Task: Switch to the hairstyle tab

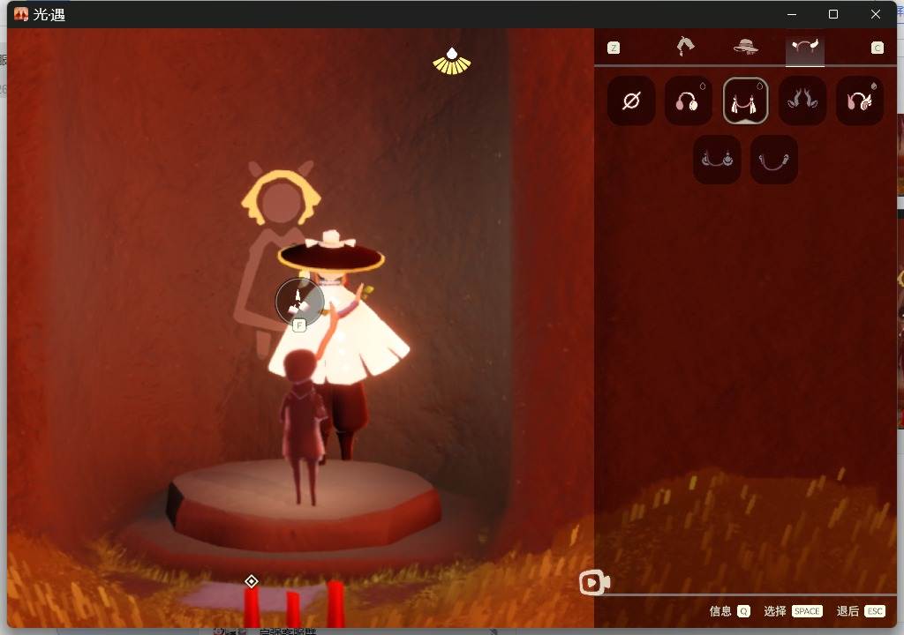Action: tap(685, 47)
